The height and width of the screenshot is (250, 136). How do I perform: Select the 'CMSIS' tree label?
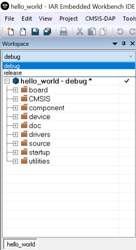[x=40, y=99]
